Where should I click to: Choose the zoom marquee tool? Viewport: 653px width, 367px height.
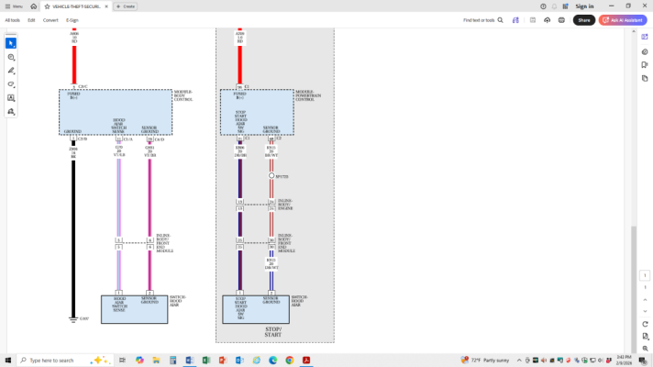click(x=11, y=57)
